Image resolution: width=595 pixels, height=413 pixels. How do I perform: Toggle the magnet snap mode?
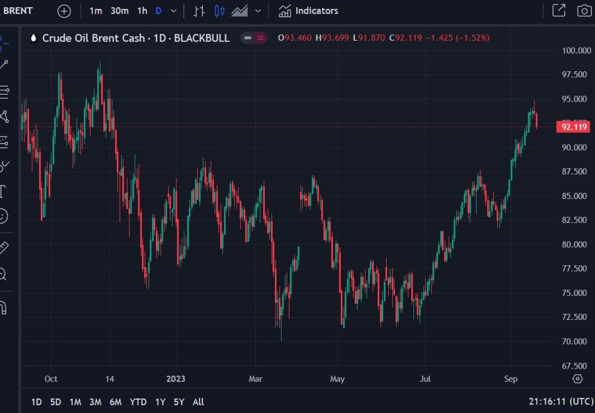click(x=3, y=308)
